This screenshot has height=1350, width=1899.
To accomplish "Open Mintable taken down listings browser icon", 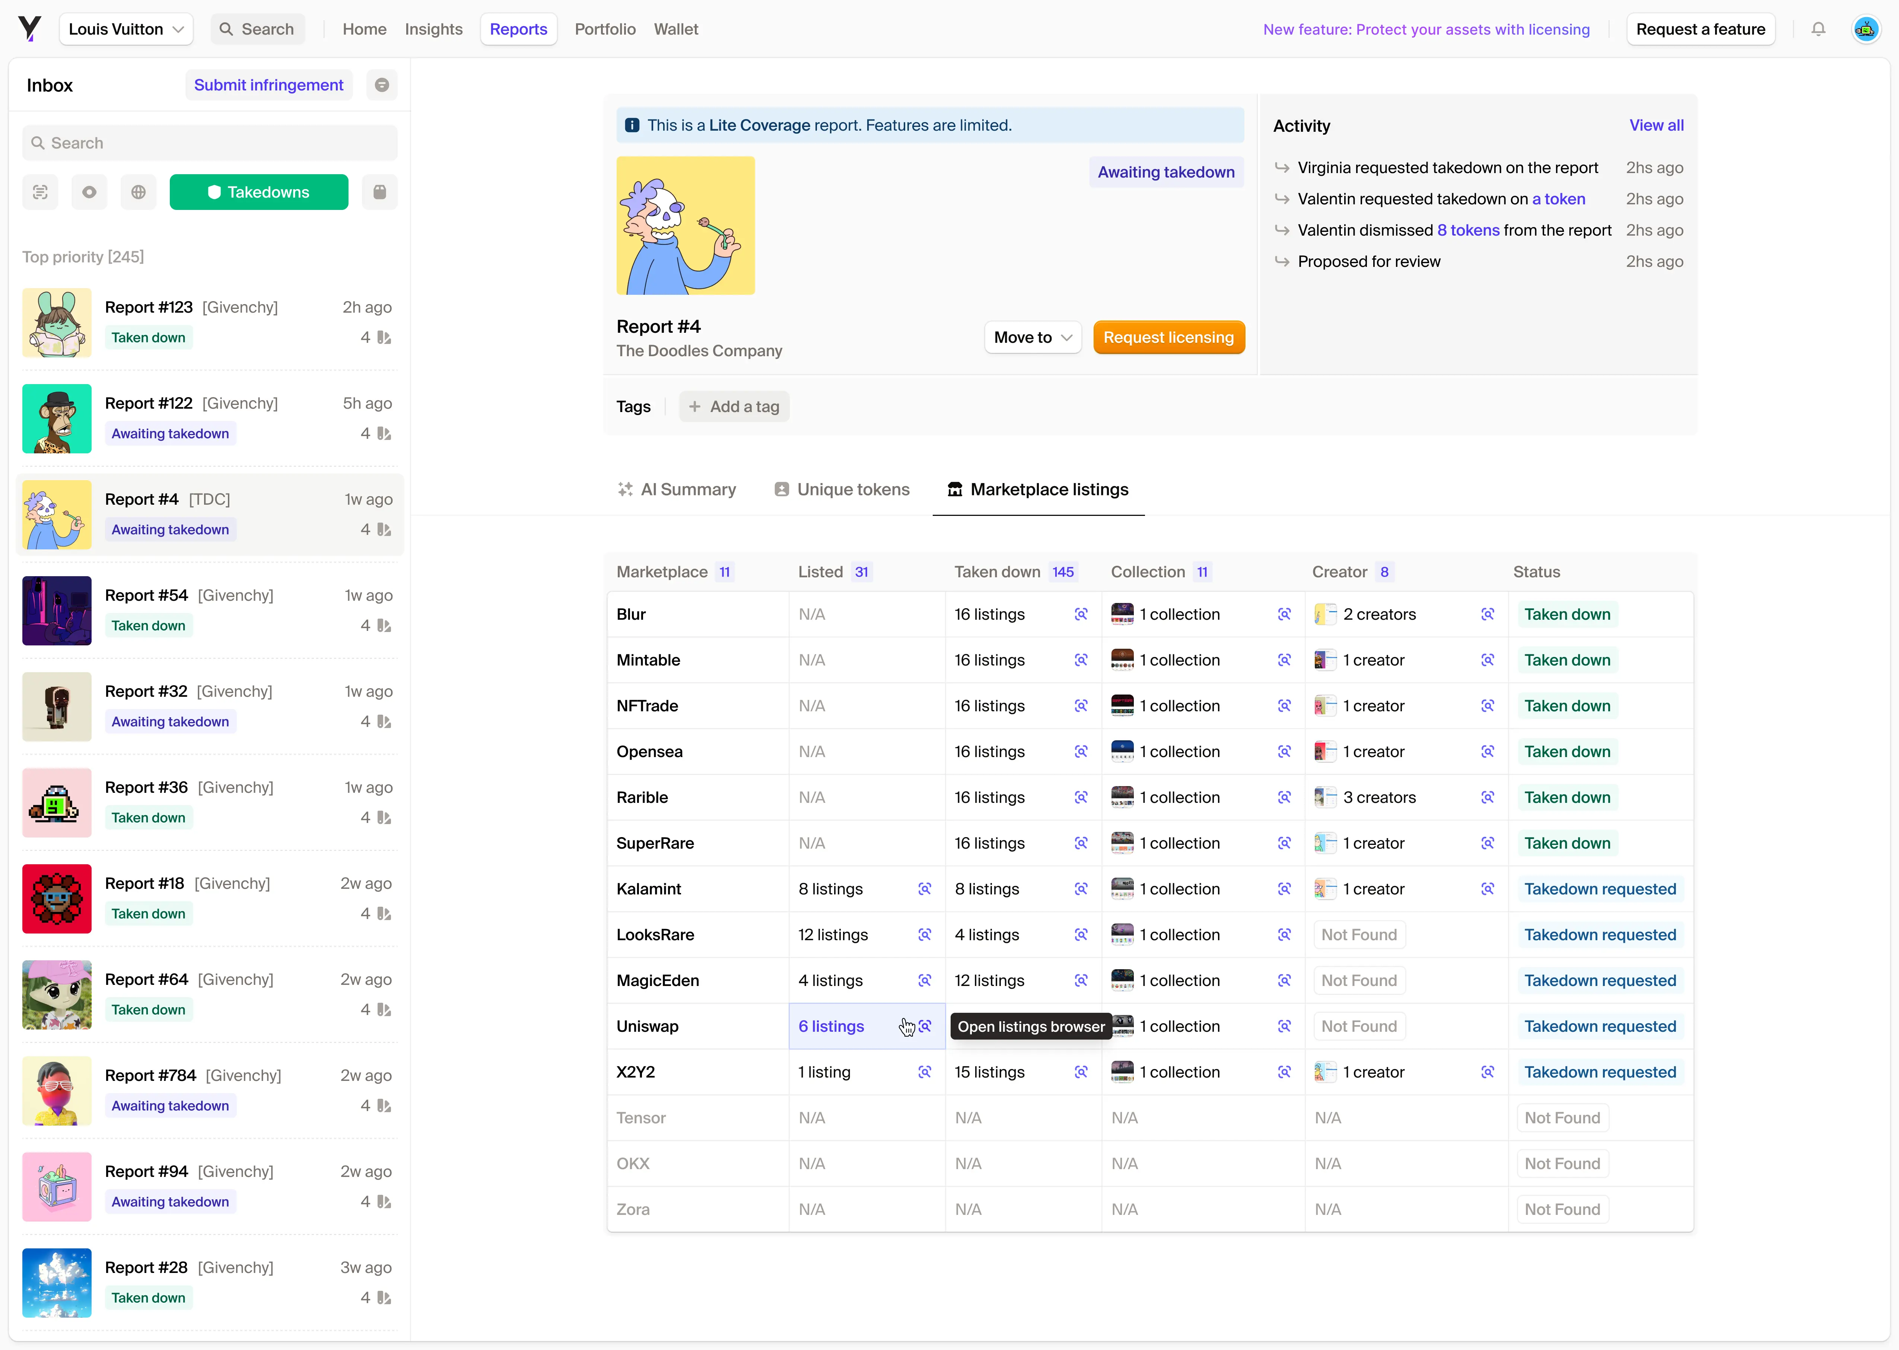I will coord(1081,660).
